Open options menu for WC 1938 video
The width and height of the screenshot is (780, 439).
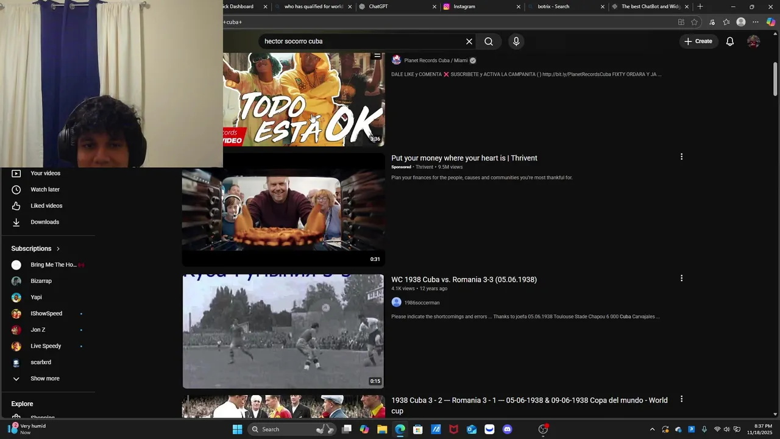tap(681, 278)
